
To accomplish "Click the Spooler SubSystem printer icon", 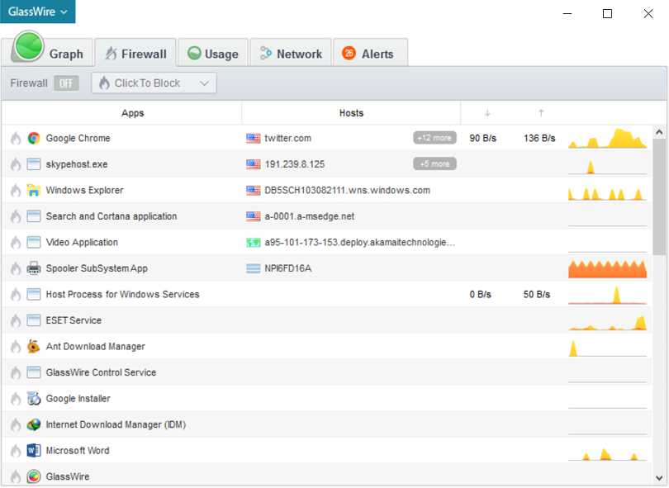I will coord(34,268).
